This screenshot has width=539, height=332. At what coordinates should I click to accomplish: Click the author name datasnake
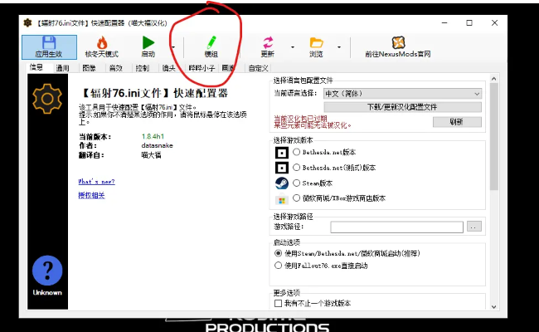click(157, 145)
